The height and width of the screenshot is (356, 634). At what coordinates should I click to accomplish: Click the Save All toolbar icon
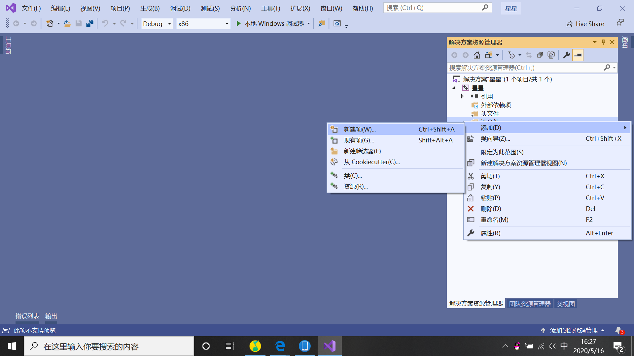click(89, 23)
